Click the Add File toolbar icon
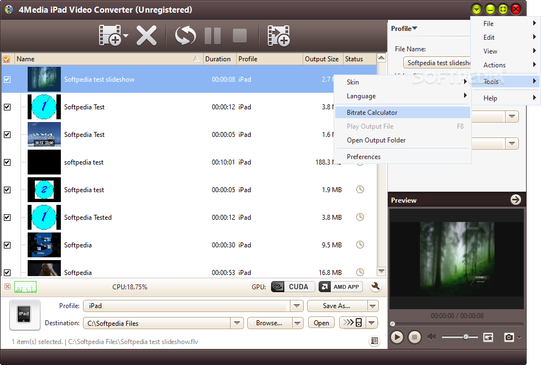The image size is (541, 365). pyautogui.click(x=110, y=35)
